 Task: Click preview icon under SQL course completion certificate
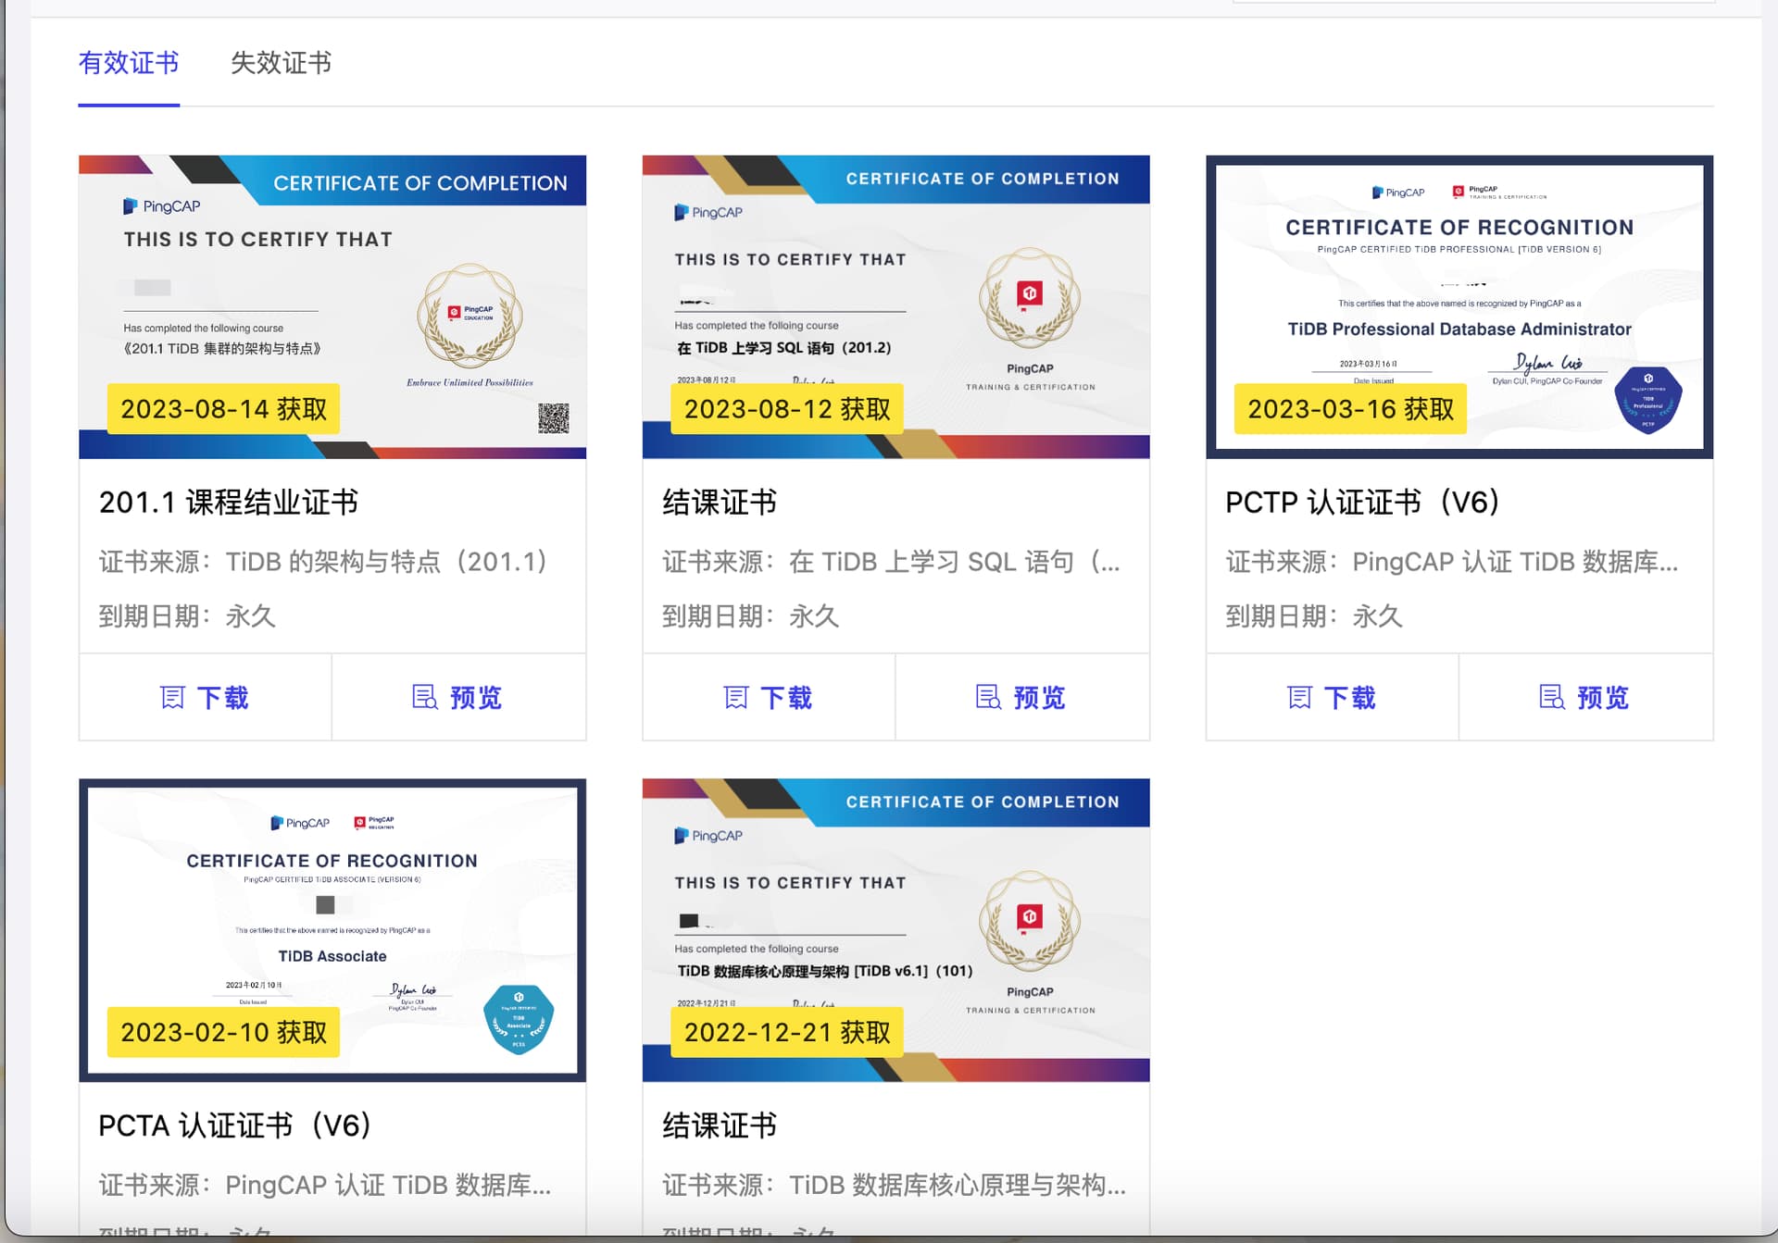tap(988, 697)
